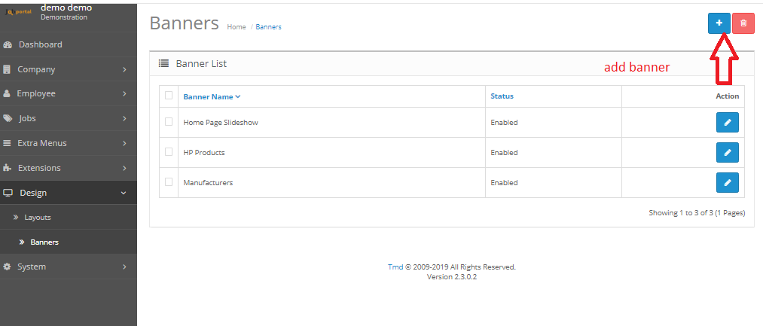Click the Extensions puzzle icon

[8, 168]
